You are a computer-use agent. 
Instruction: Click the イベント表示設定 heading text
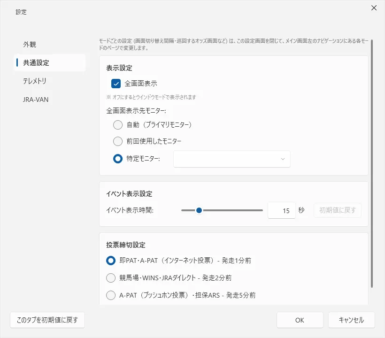[129, 194]
